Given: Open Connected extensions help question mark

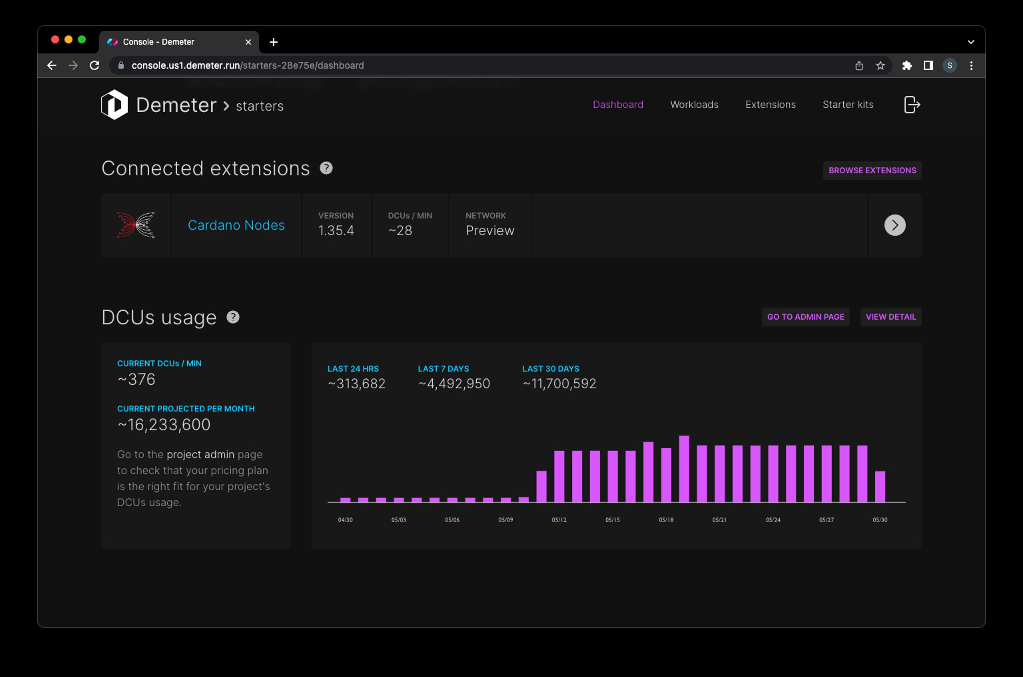Looking at the screenshot, I should point(326,168).
